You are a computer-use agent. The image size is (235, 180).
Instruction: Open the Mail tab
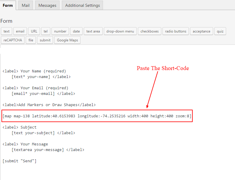[x=25, y=5]
